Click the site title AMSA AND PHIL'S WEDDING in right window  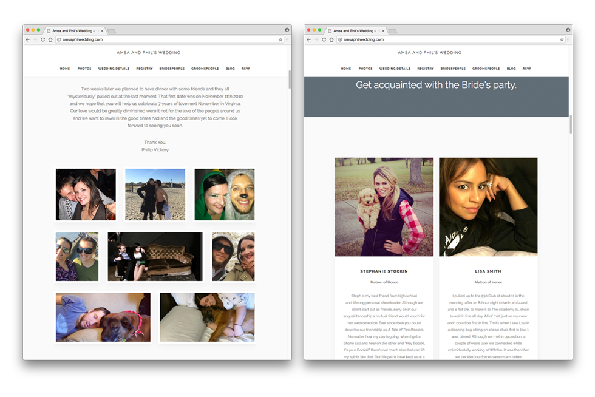pyautogui.click(x=430, y=53)
